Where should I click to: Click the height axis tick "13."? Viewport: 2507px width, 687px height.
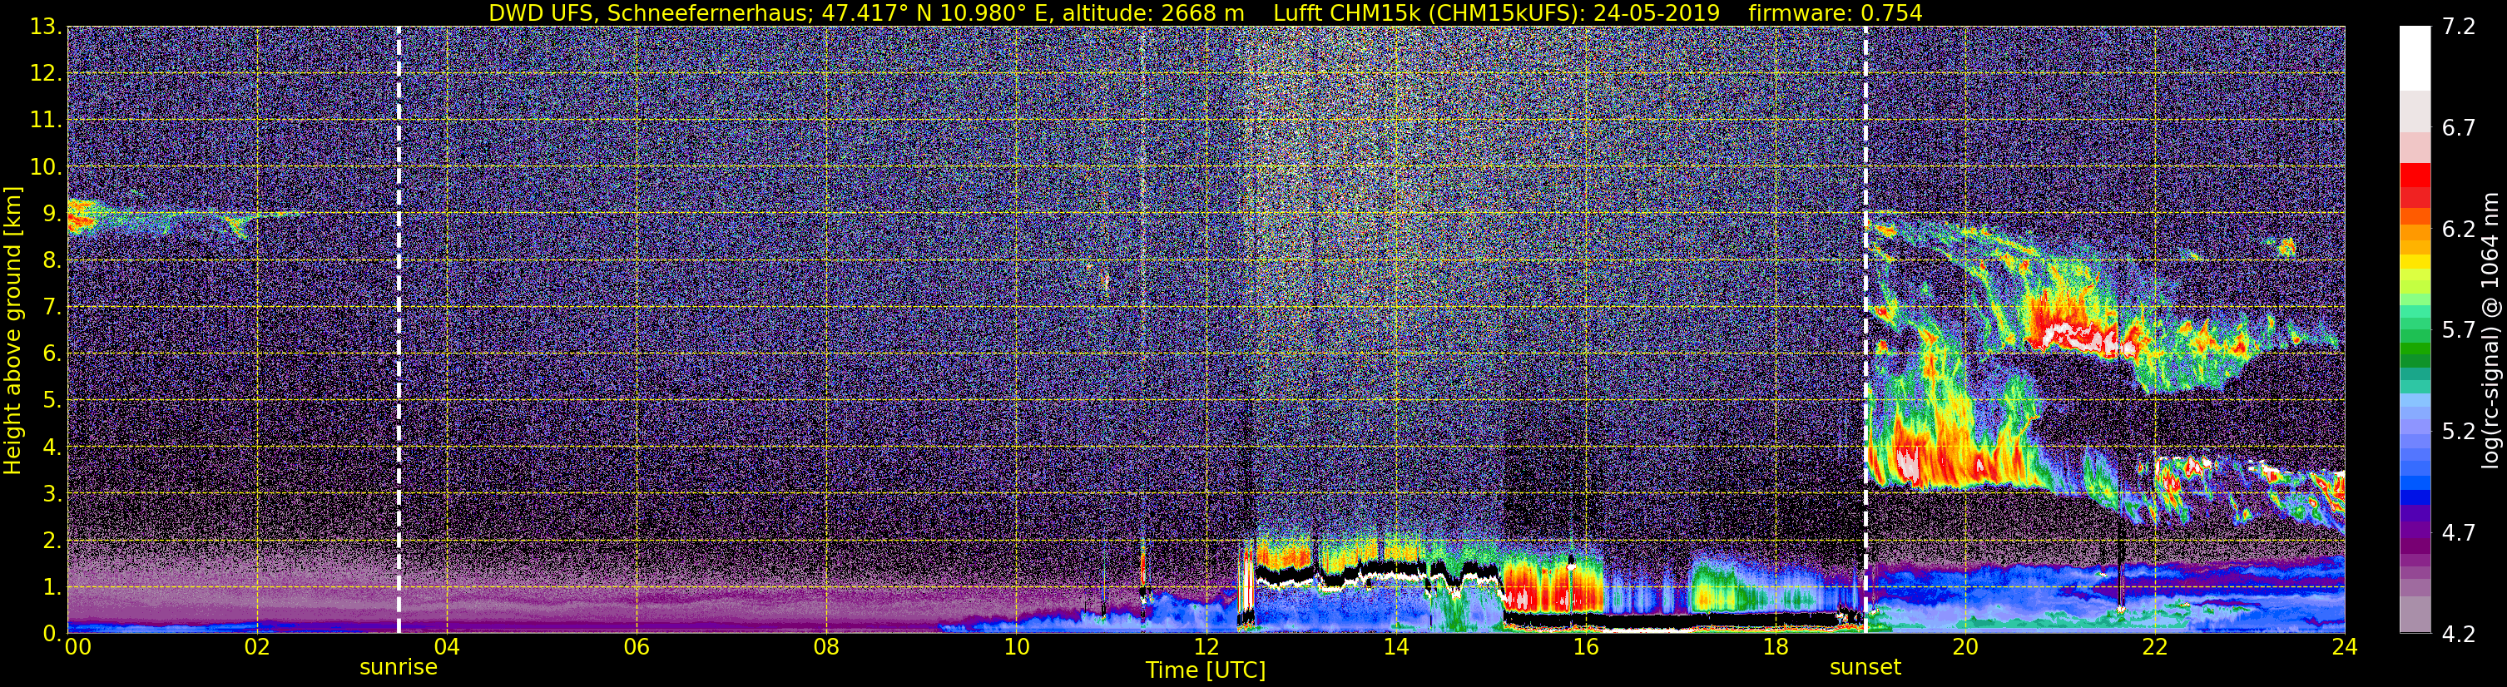45,27
